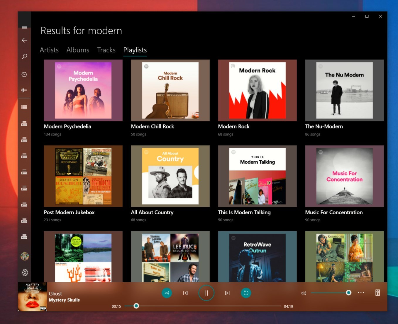The height and width of the screenshot is (324, 398).
Task: Open the Lee Brice collage playlist
Action: pos(170,257)
